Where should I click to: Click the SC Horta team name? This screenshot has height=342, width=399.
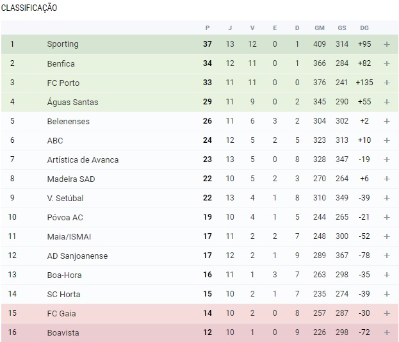[x=65, y=294]
